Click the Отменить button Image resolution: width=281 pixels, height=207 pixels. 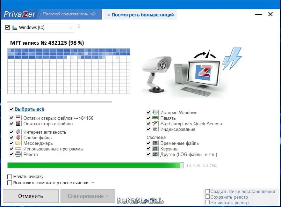click(x=31, y=196)
